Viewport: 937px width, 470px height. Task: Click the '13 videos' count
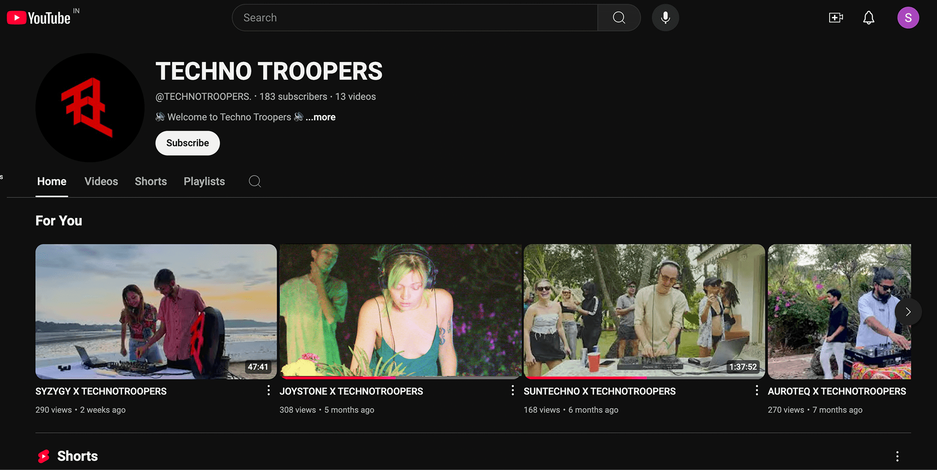(x=355, y=96)
